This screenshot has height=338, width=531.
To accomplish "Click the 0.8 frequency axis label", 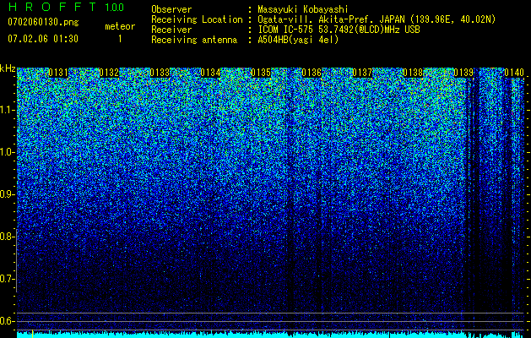I will [x=7, y=237].
